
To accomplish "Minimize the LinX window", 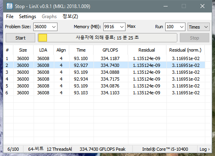I will 166,6.
